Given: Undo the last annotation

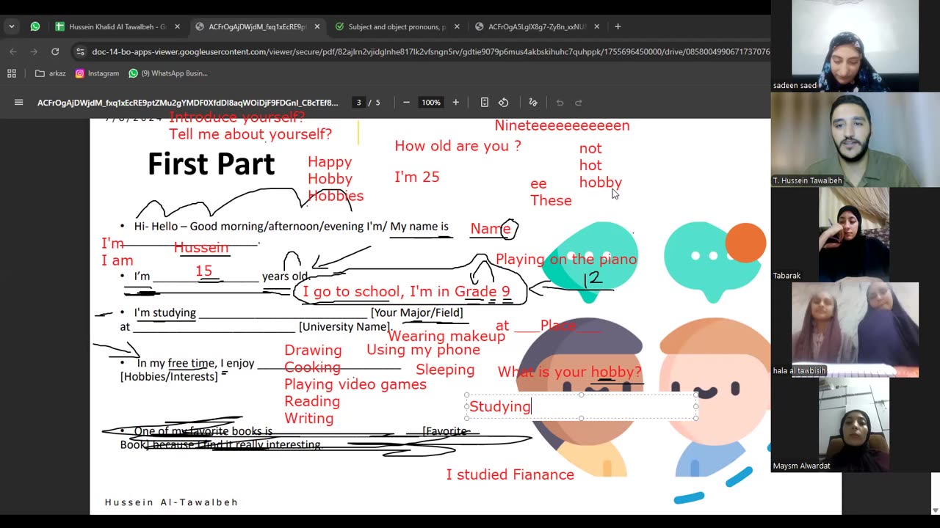Looking at the screenshot, I should click(x=560, y=103).
